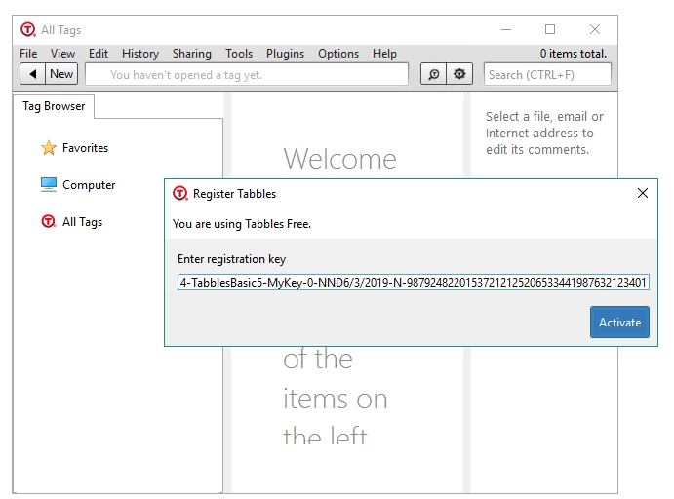The height and width of the screenshot is (499, 674).
Task: Click the All Tags red logo icon
Action: click(49, 221)
